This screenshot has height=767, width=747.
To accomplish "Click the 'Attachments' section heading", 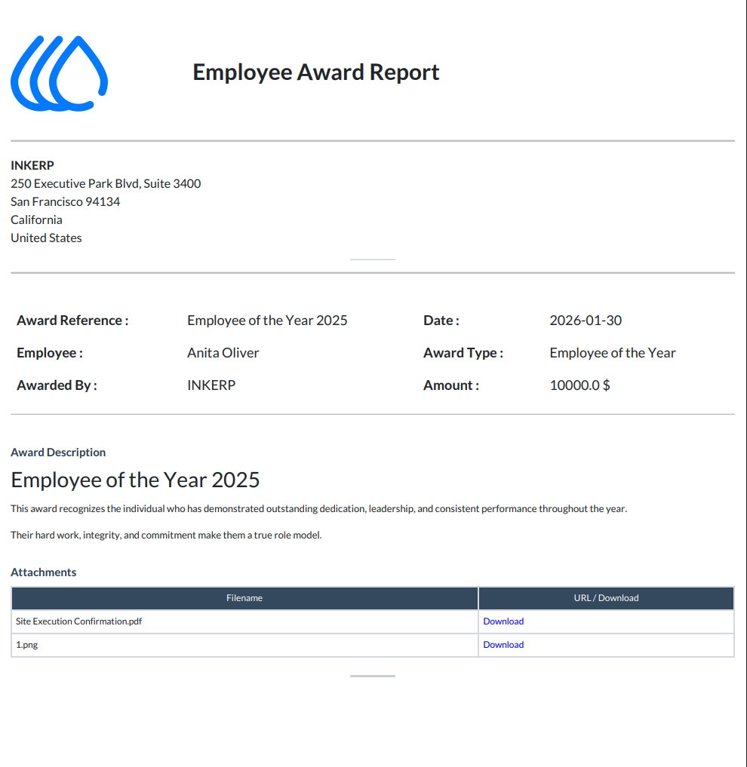I will [x=44, y=572].
